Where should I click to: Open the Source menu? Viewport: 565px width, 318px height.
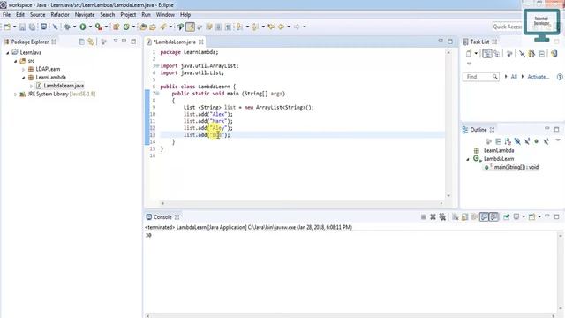[x=37, y=15]
